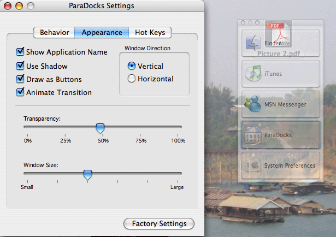Click the System Preferences label in dock
This screenshot has width=336, height=237.
[290, 165]
